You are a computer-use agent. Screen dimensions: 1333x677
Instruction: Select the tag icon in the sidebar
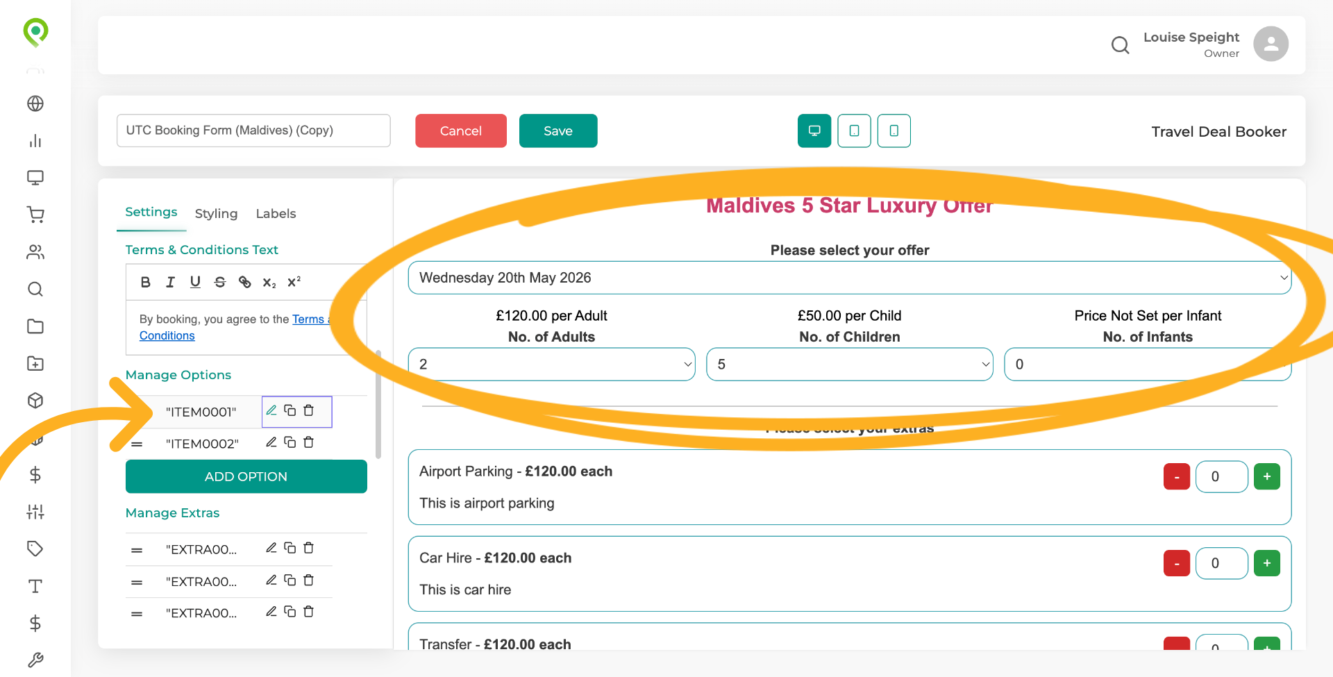[x=35, y=549]
